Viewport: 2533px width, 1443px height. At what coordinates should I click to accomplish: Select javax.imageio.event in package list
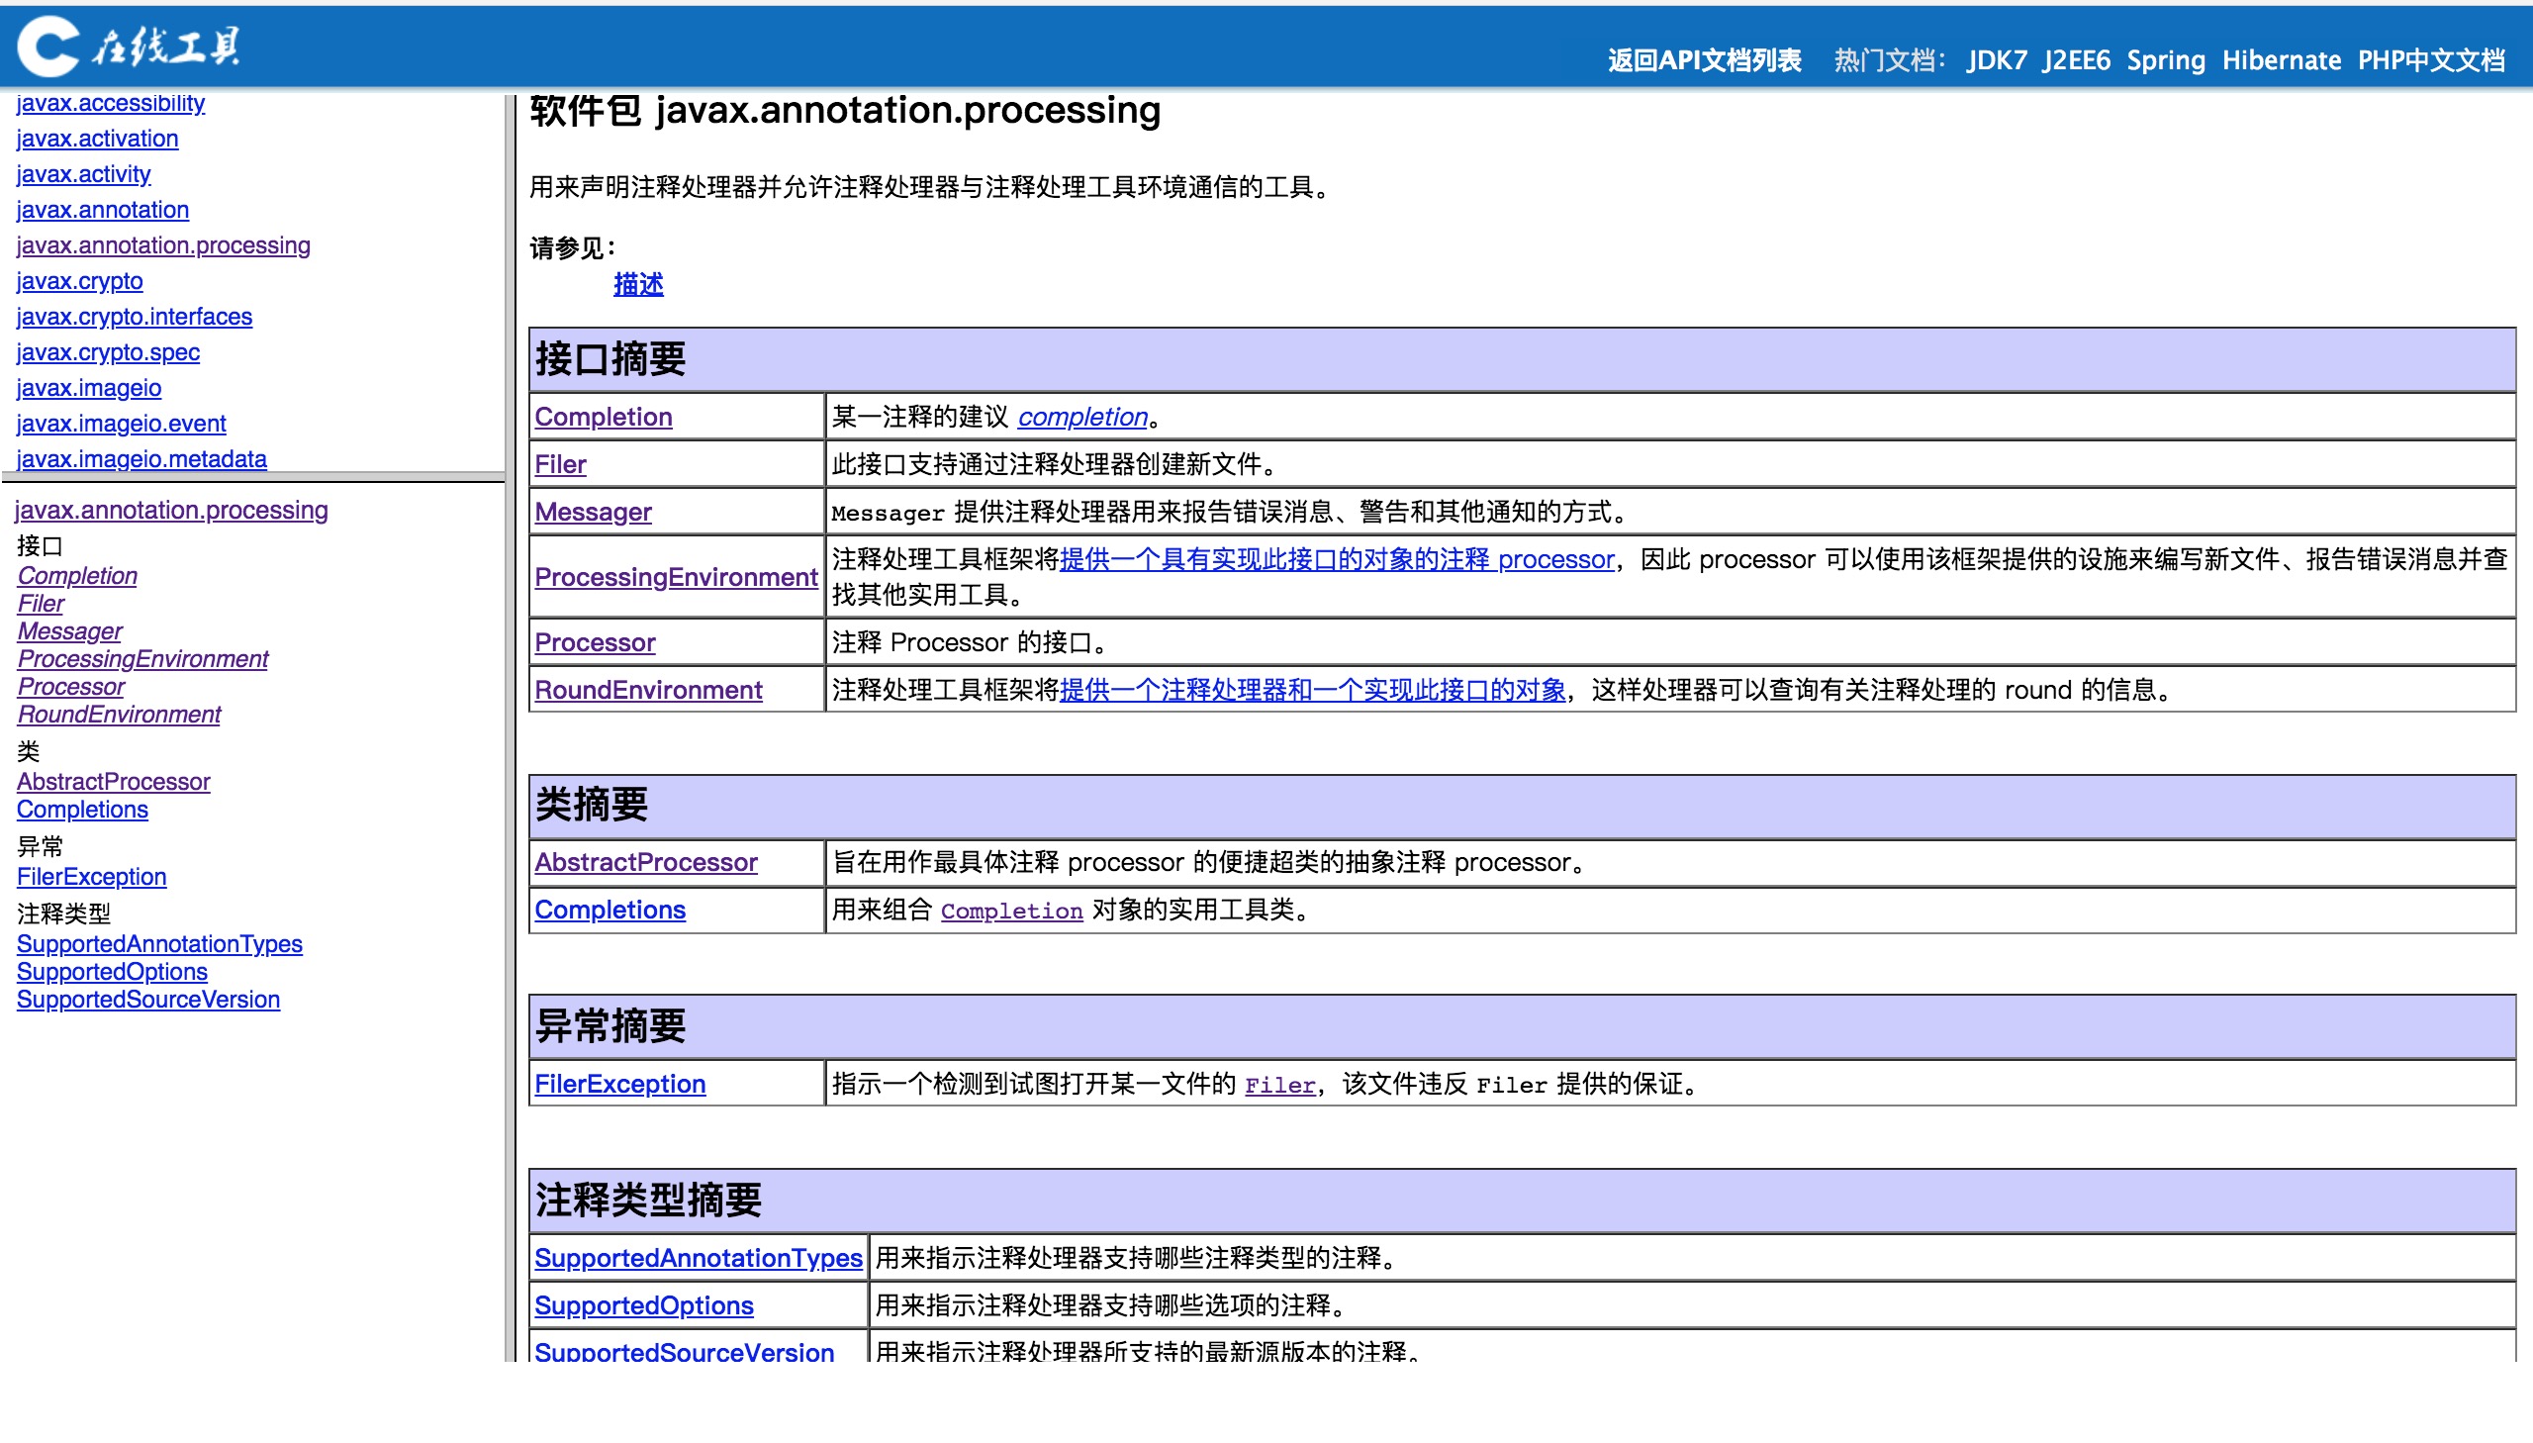(x=122, y=425)
